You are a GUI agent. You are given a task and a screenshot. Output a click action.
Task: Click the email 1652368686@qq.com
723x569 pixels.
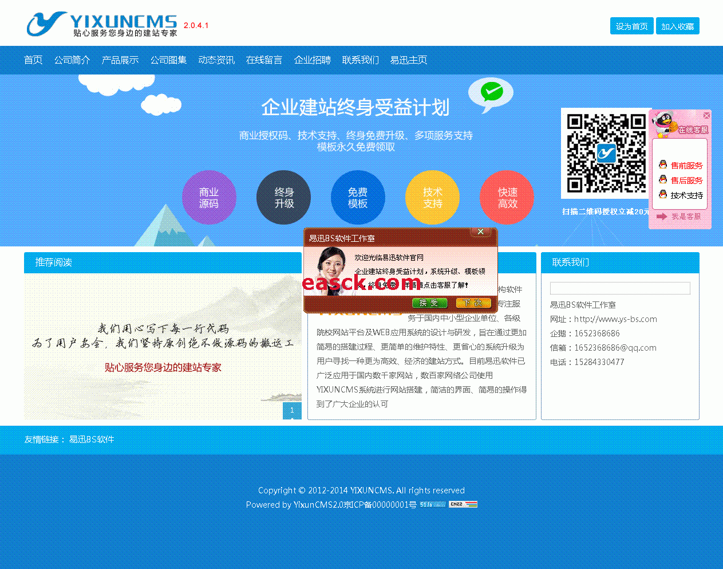pyautogui.click(x=615, y=348)
